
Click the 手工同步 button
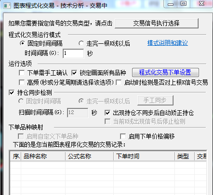tap(155, 101)
